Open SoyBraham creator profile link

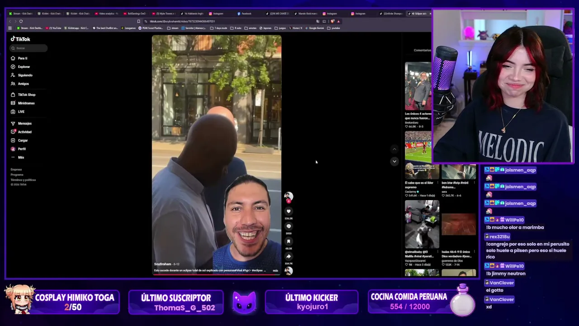(x=162, y=264)
